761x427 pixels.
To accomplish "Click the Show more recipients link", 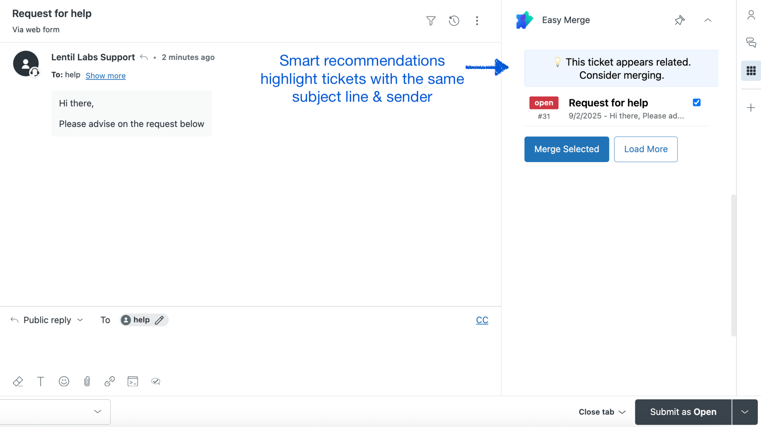I will pyautogui.click(x=105, y=76).
